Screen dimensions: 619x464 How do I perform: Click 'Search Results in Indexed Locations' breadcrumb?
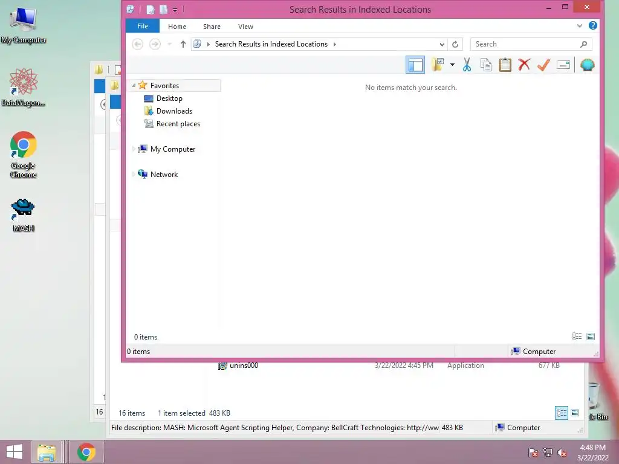pos(271,43)
